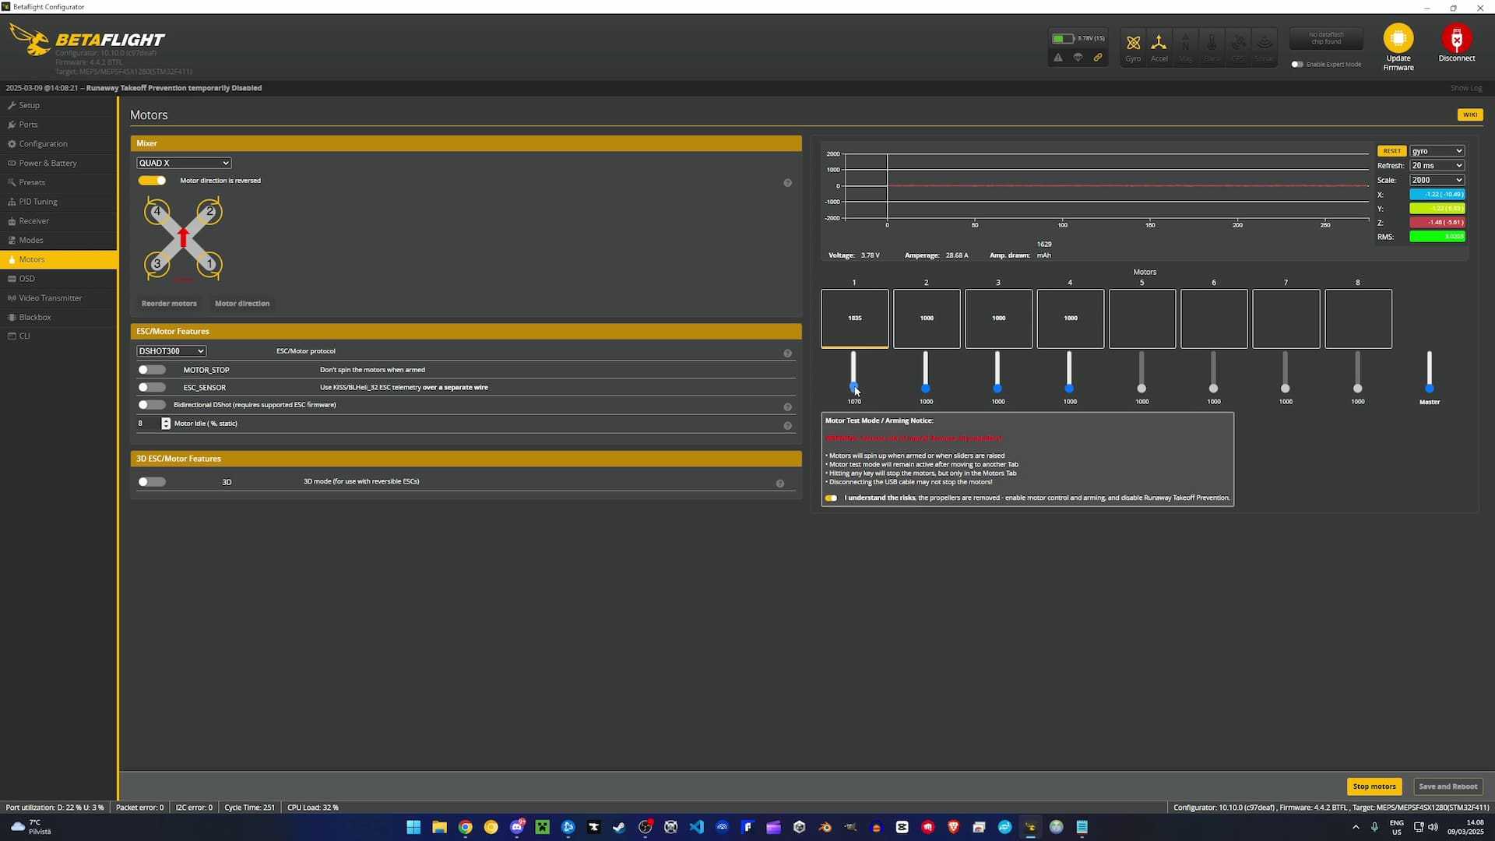This screenshot has width=1495, height=841.
Task: Open the gyro graph source dropdown
Action: click(x=1437, y=151)
